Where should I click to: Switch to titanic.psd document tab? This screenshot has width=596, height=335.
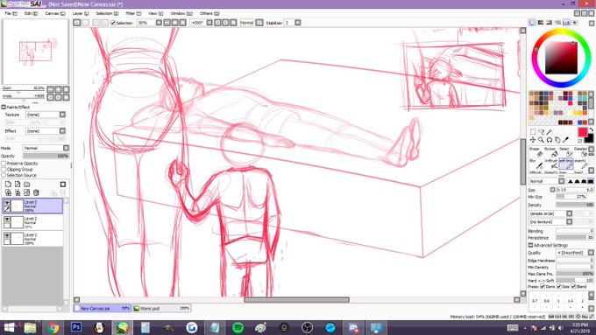[161, 309]
